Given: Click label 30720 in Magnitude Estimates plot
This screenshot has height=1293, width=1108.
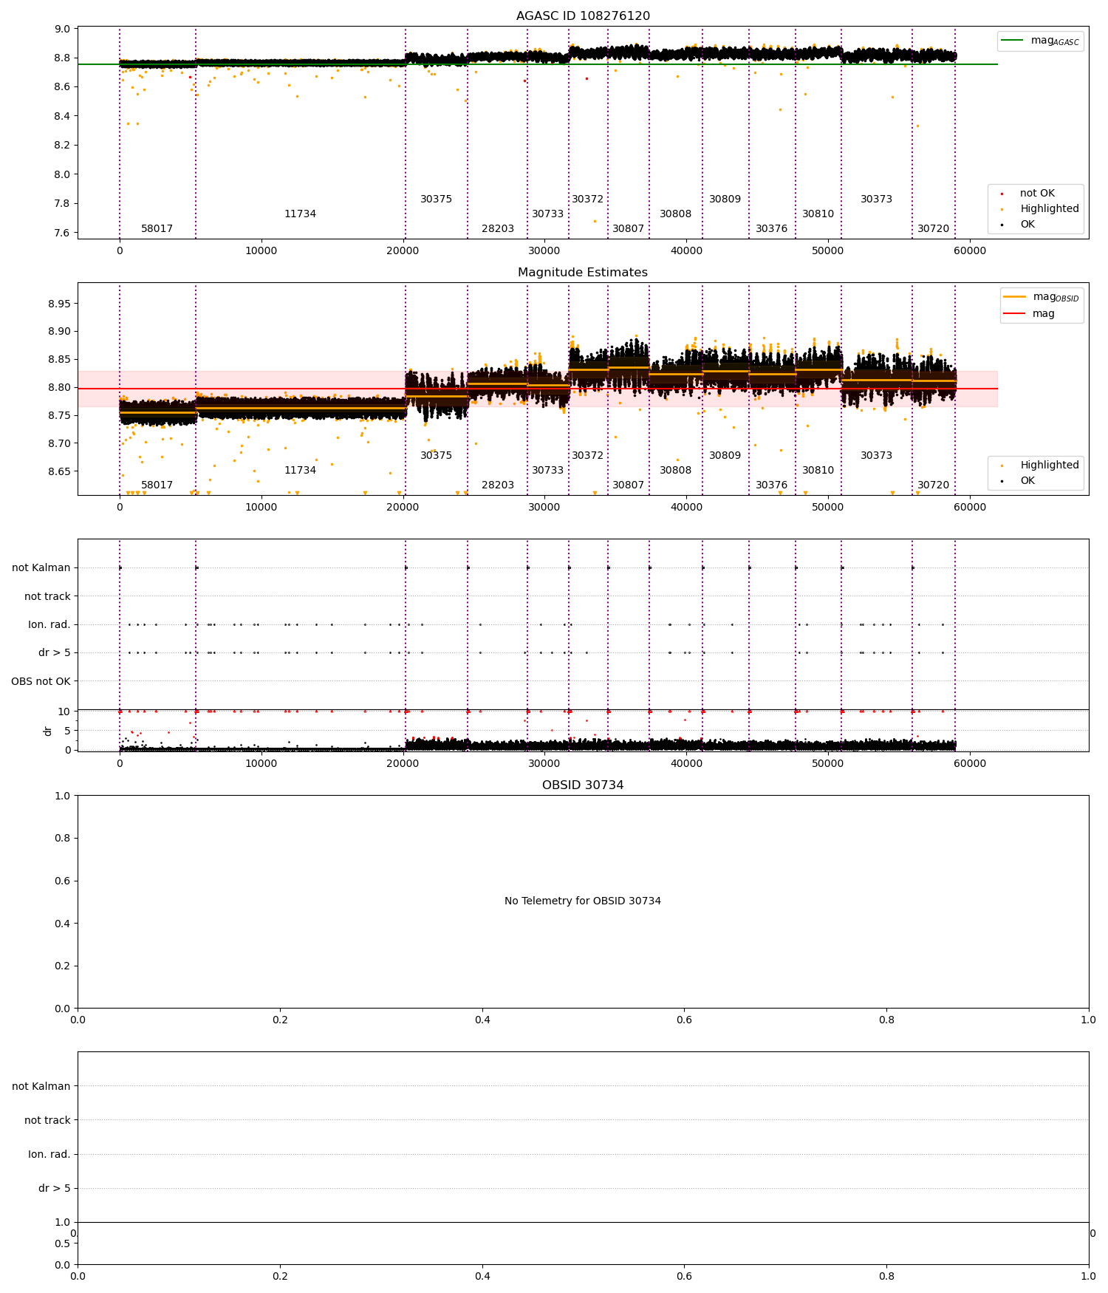Looking at the screenshot, I should tap(933, 485).
